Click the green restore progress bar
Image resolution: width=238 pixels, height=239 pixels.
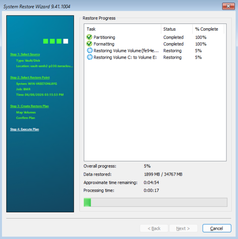[x=155, y=202]
